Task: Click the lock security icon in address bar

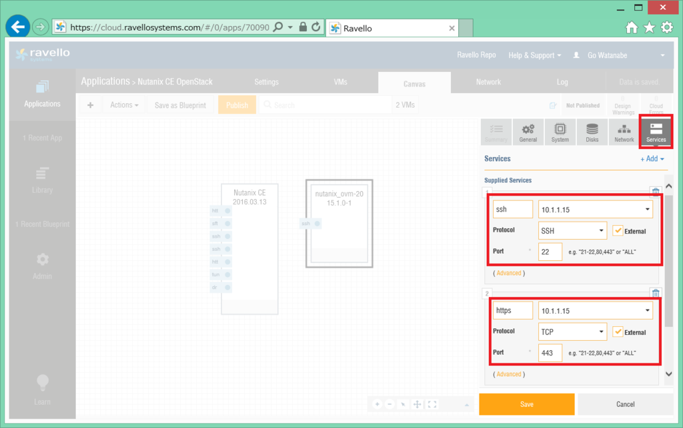Action: pos(303,27)
